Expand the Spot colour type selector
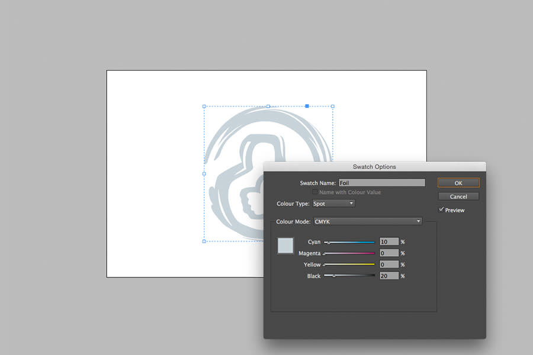The image size is (533, 355). (x=333, y=203)
